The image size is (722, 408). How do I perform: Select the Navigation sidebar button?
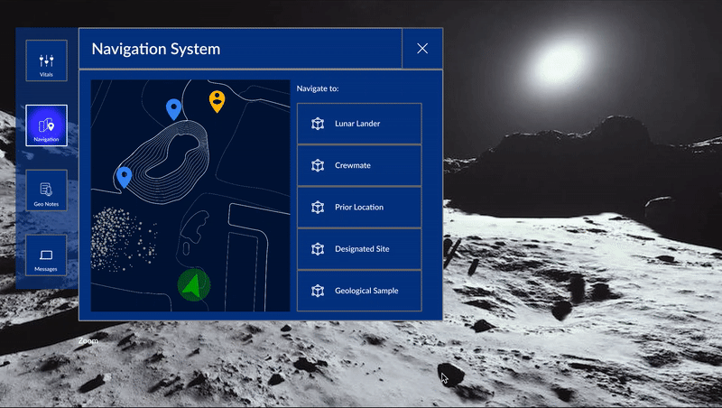point(46,125)
